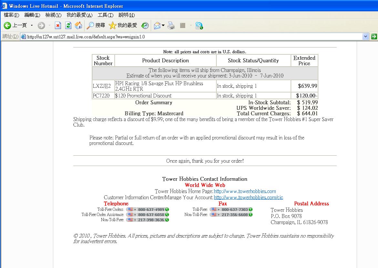The height and width of the screenshot is (268, 378).
Task: Open the 工具(T) menu
Action: (105, 15)
